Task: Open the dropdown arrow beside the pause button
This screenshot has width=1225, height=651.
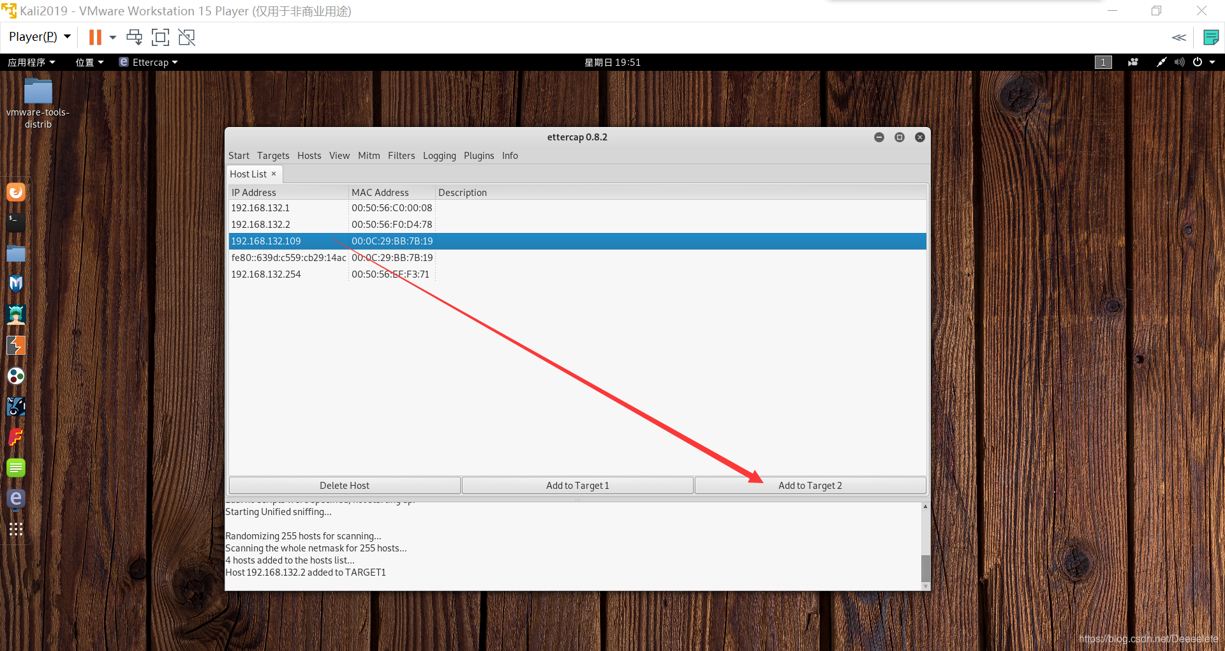Action: (x=113, y=37)
